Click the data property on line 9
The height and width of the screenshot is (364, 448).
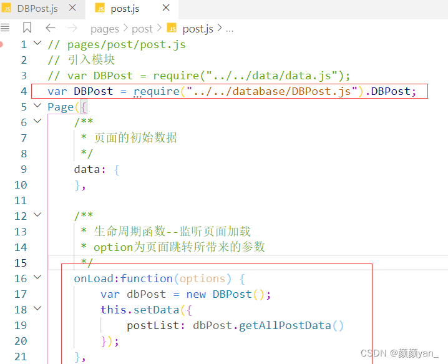pos(87,169)
